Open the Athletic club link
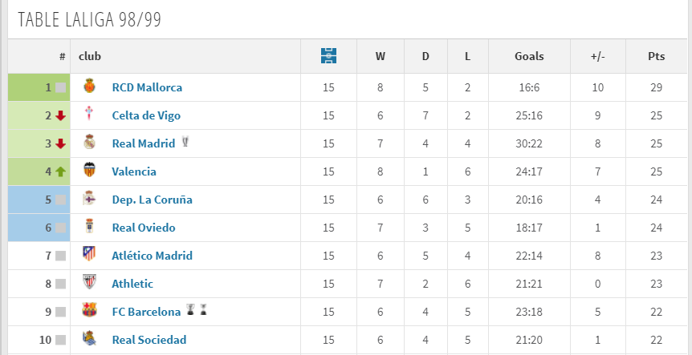Image resolution: width=692 pixels, height=355 pixels. click(x=132, y=284)
